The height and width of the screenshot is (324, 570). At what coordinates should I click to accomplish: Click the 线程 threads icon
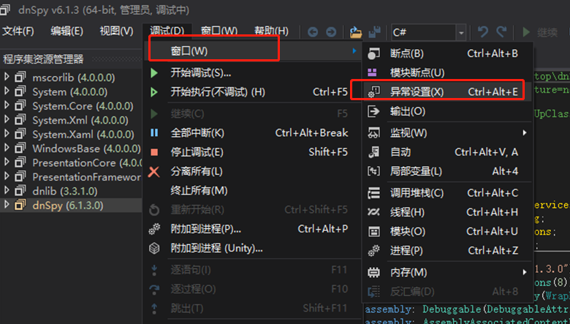point(373,212)
